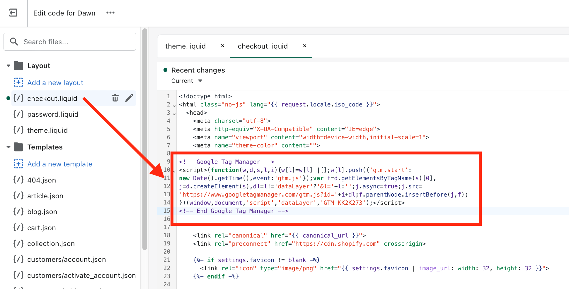Open password.liquid file
This screenshot has width=569, height=289.
(53, 114)
